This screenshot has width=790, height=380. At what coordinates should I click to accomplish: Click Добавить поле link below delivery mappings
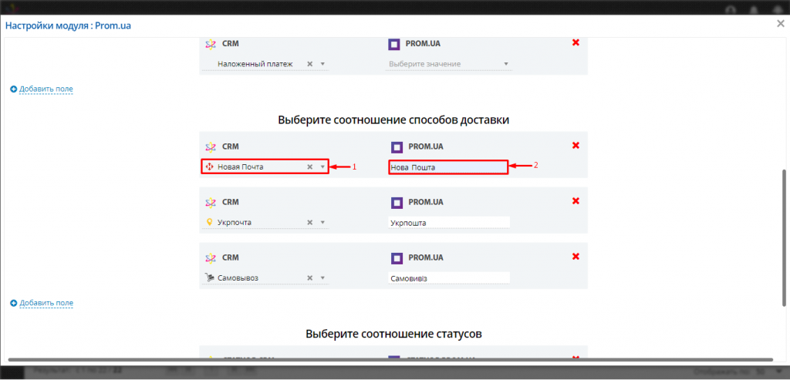46,303
